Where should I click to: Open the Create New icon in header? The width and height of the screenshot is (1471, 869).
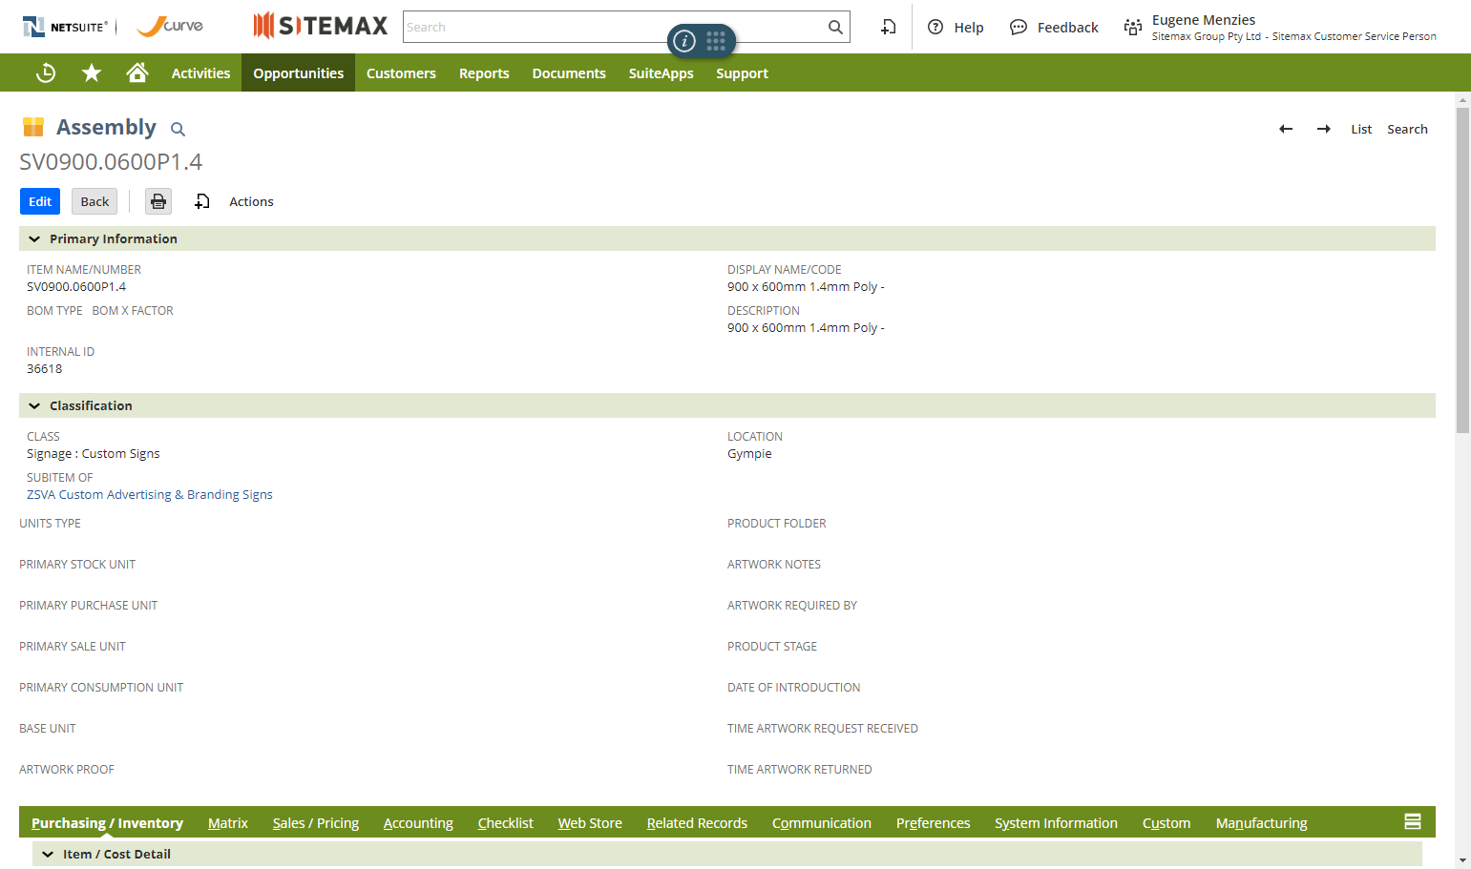889,27
